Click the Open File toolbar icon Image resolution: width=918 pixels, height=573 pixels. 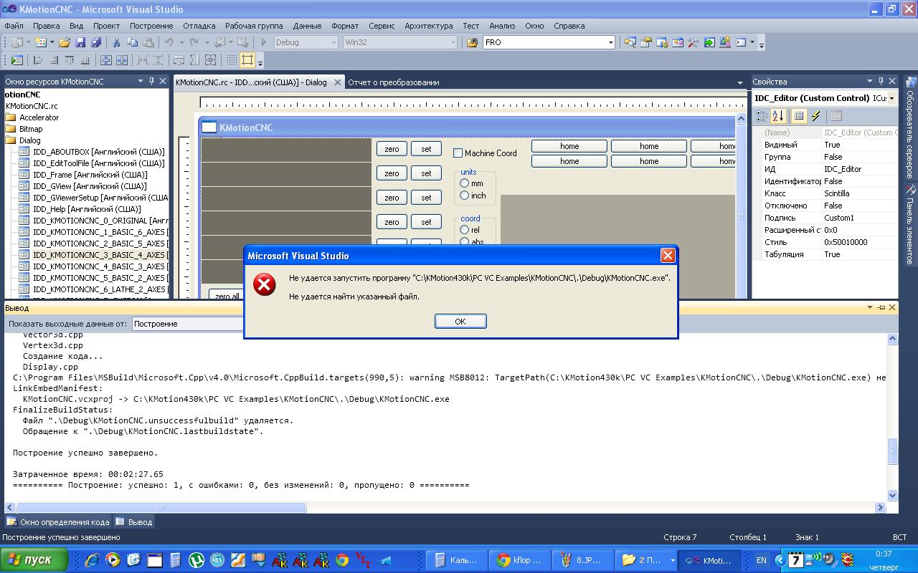point(65,42)
